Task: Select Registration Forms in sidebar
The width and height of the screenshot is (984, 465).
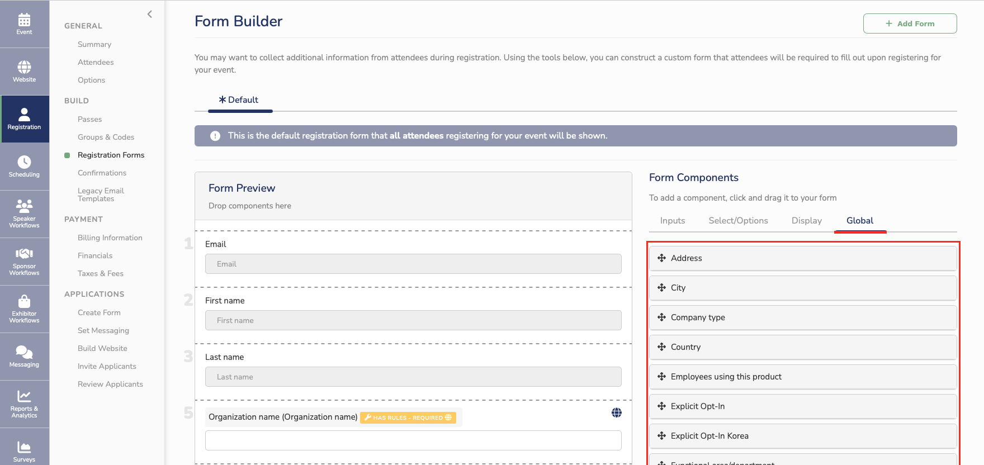Action: point(111,155)
